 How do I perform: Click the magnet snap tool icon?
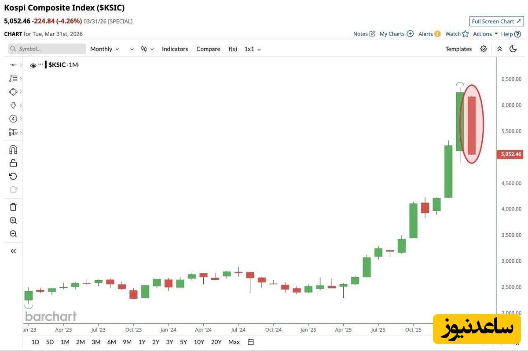[x=13, y=150]
